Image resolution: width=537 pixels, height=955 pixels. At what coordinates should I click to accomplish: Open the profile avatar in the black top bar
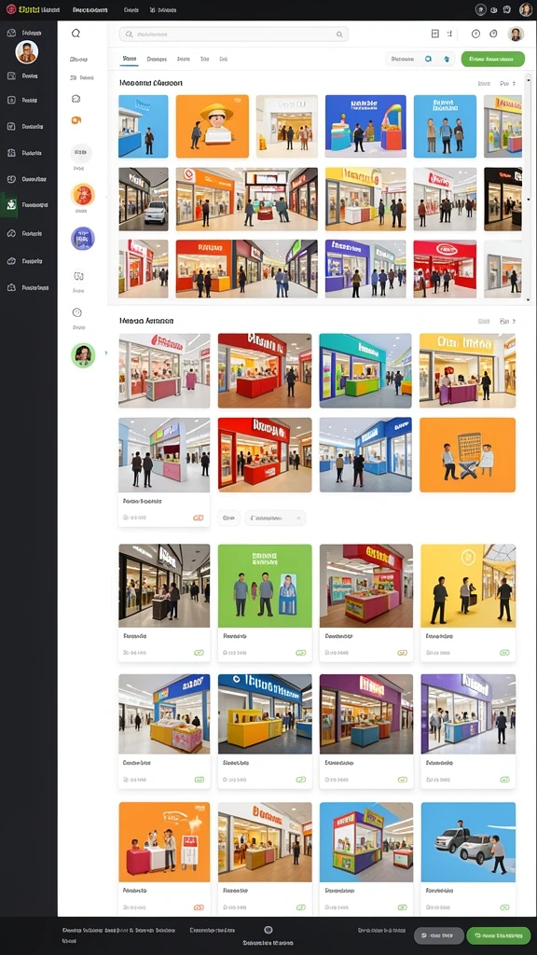pos(526,9)
